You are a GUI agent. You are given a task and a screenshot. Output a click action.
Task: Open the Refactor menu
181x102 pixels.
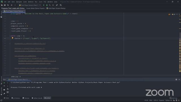coord(31,2)
